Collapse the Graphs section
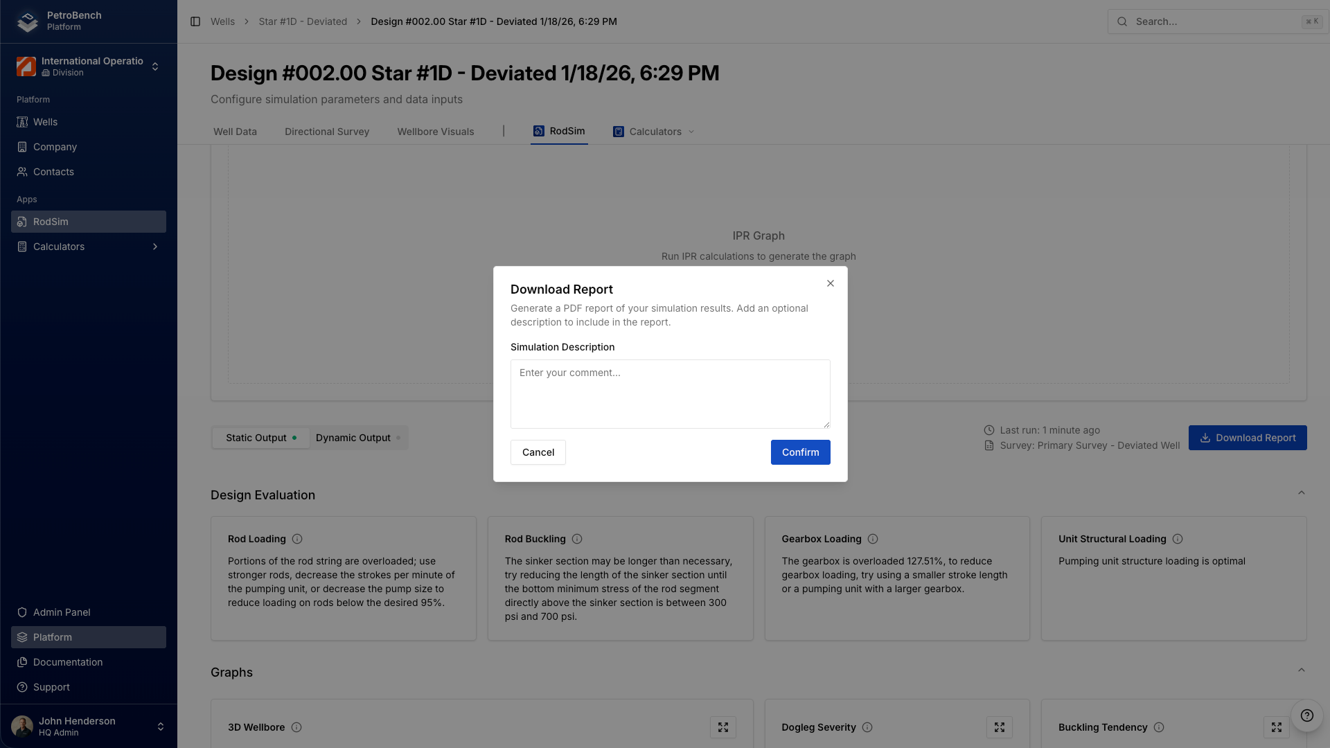Viewport: 1330px width, 748px height. click(1302, 670)
